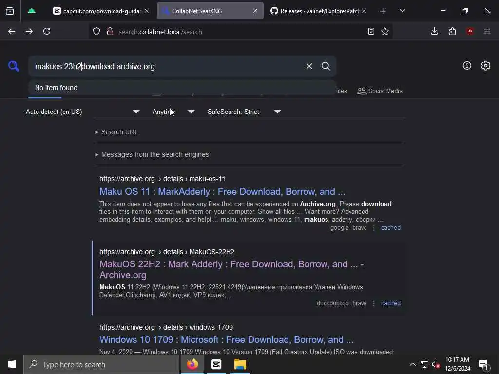This screenshot has height=374, width=499.
Task: Open cached link for Maku OS 11
Action: pos(391,228)
